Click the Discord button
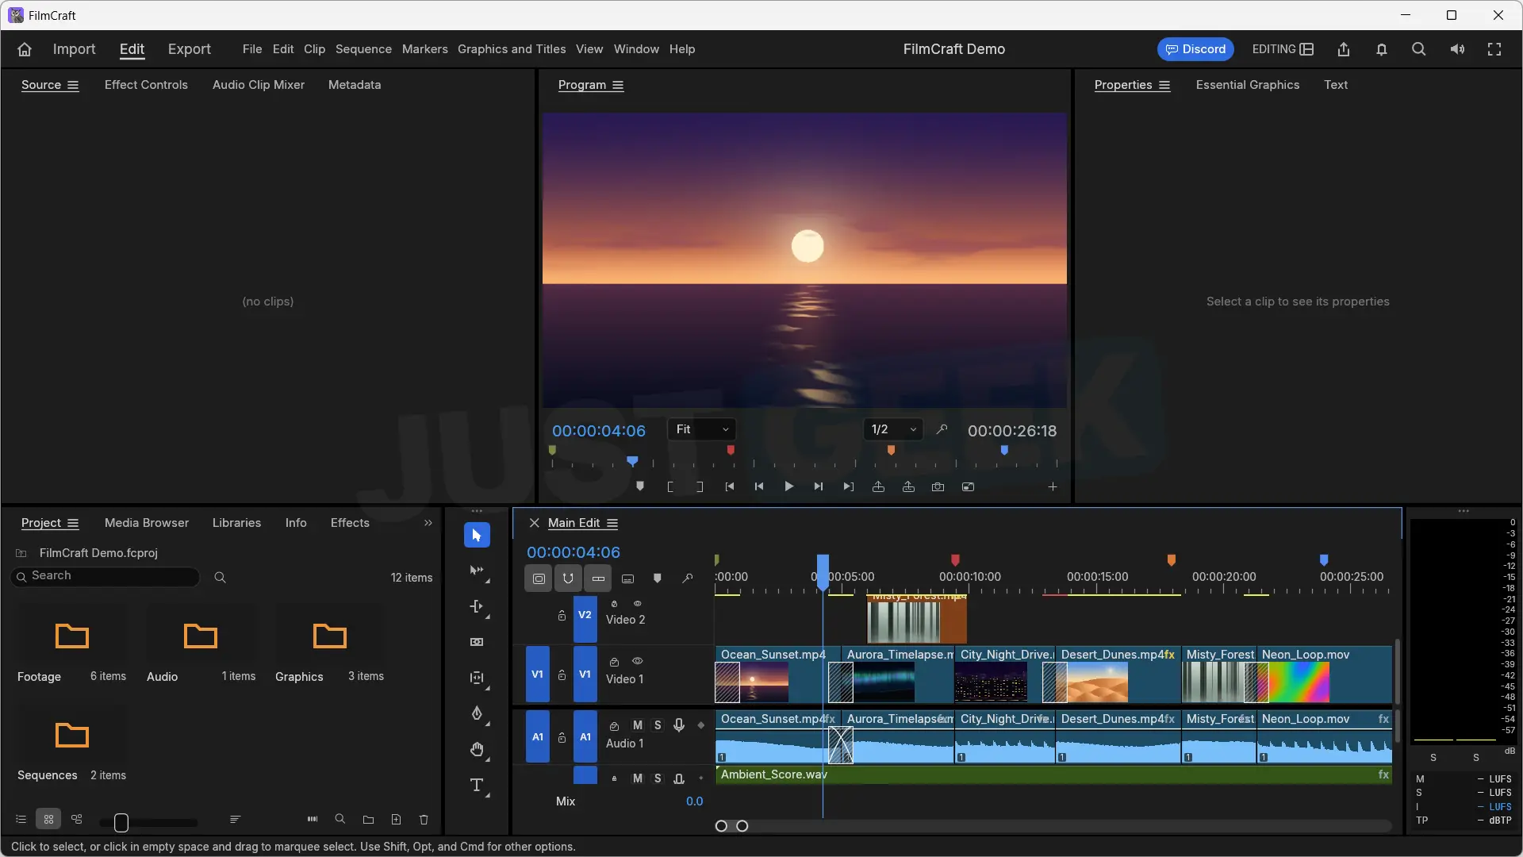 tap(1195, 49)
